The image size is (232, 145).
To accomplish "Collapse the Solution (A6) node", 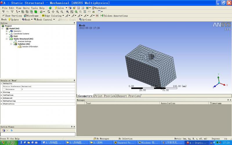I will pos(11,44).
